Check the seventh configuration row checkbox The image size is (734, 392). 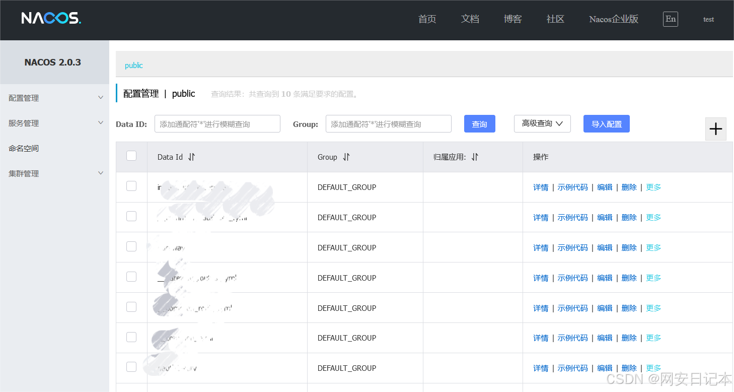tap(131, 367)
